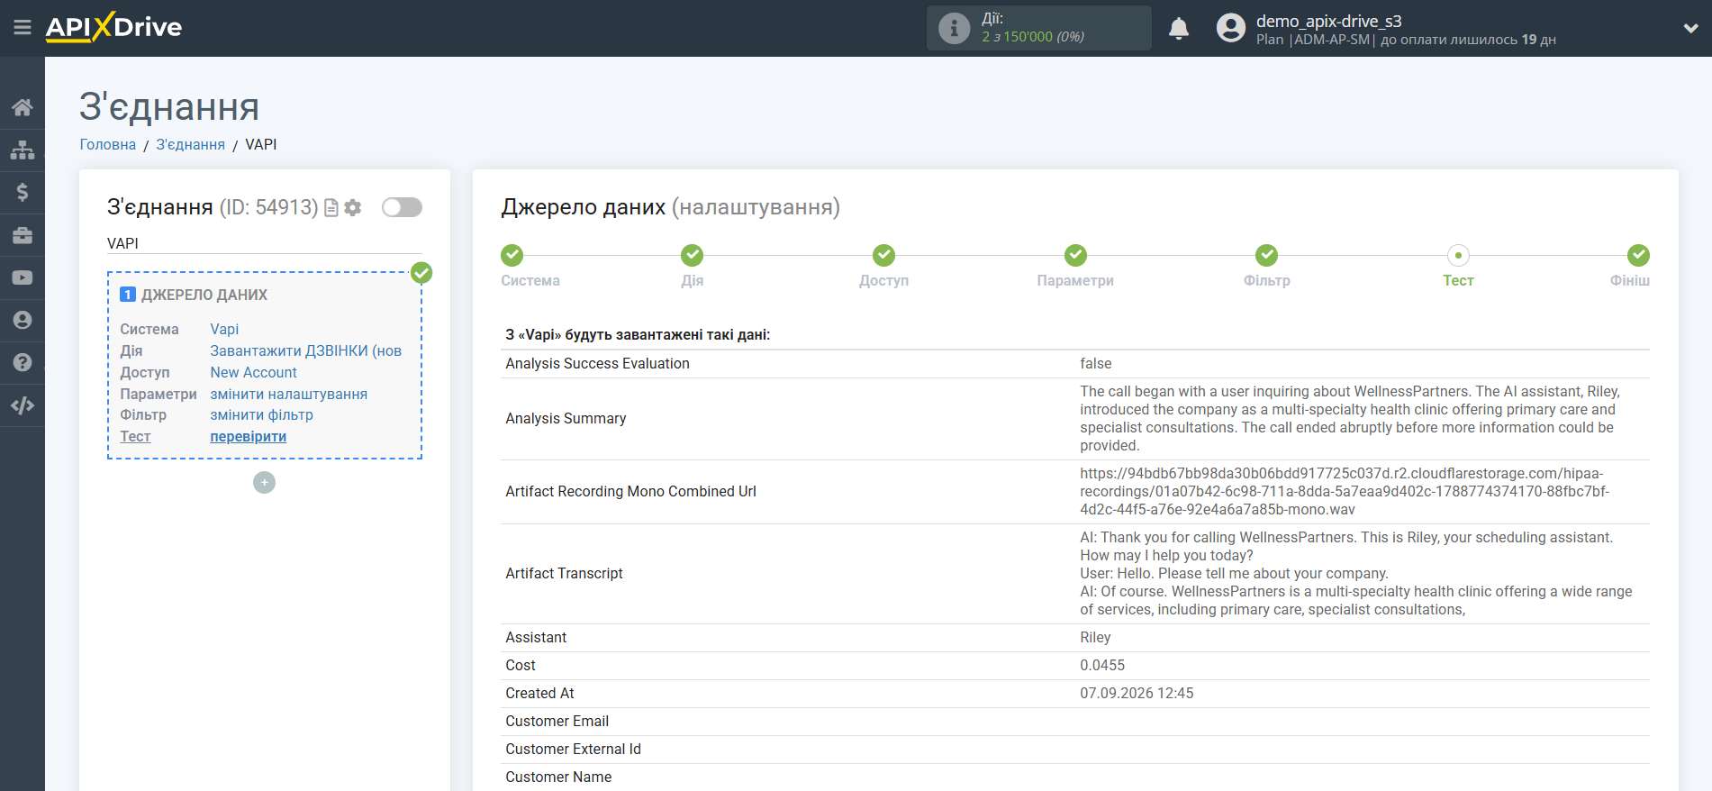This screenshot has height=791, width=1712.
Task: Click the З'єднання breadcrumb link
Action: click(191, 144)
